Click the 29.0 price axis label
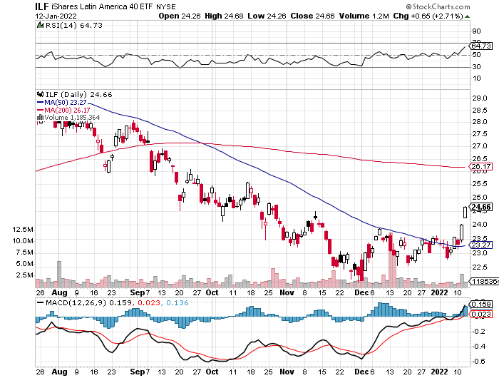The width and height of the screenshot is (499, 378). pyautogui.click(x=480, y=98)
